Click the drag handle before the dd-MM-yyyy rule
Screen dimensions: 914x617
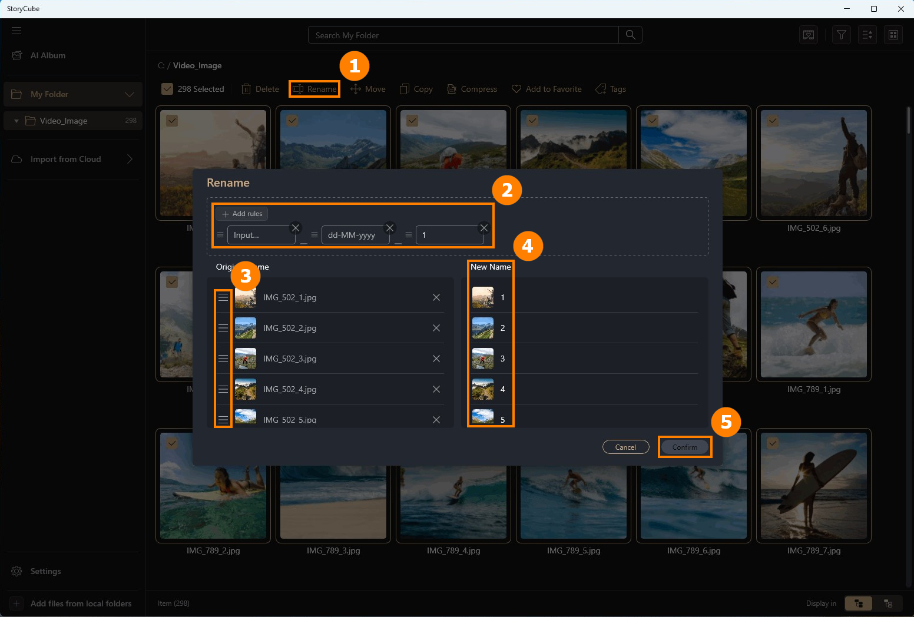pos(314,235)
